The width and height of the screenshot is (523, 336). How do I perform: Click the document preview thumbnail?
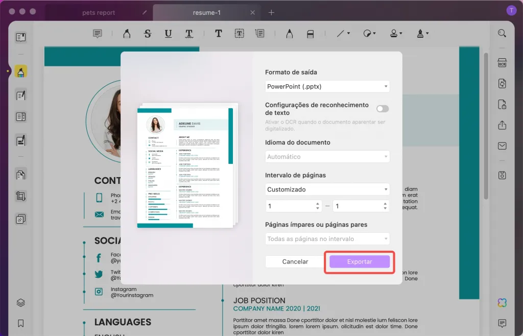pyautogui.click(x=187, y=166)
